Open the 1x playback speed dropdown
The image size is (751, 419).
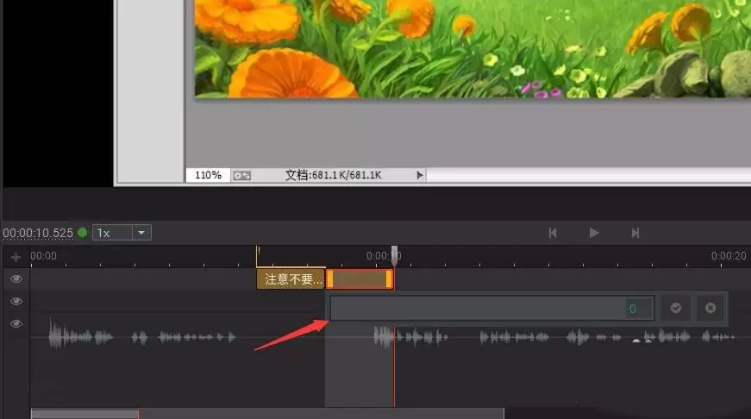141,233
